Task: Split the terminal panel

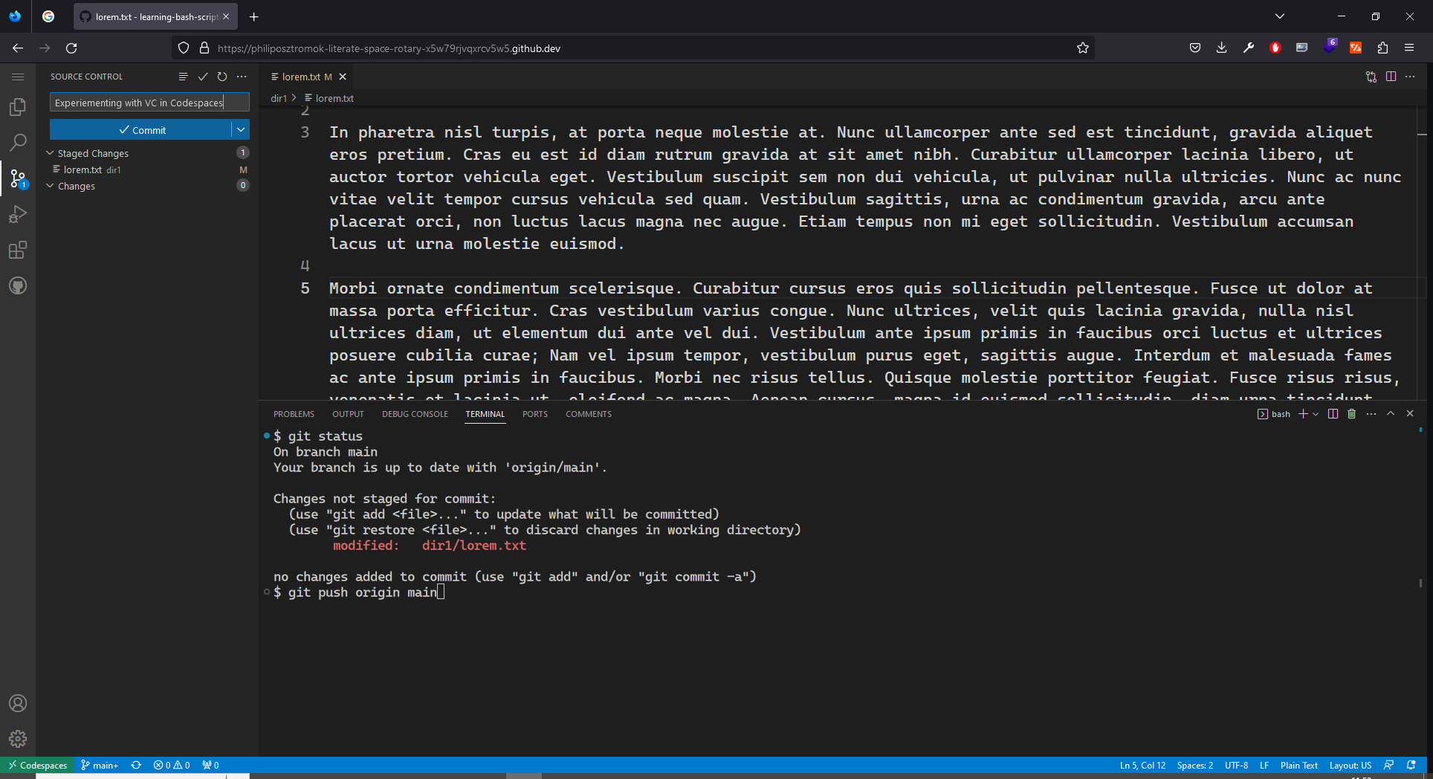Action: click(x=1333, y=414)
